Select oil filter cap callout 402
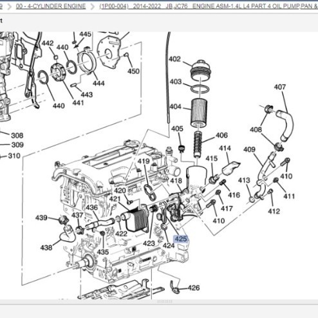The width and height of the screenshot is (318, 318). point(174,59)
